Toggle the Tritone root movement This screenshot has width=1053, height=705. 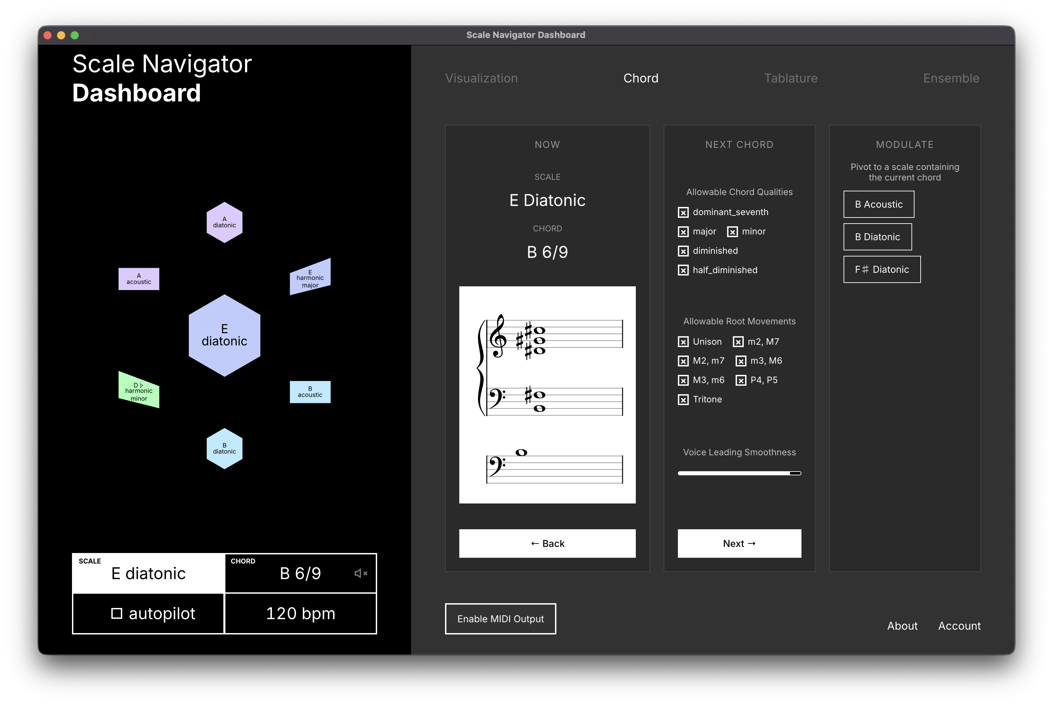click(x=684, y=399)
